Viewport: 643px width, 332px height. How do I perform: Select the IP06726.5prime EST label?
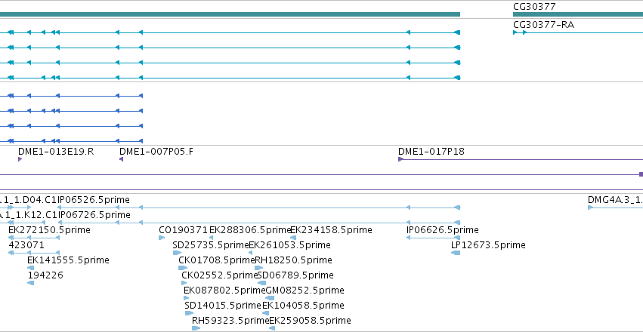pos(94,215)
